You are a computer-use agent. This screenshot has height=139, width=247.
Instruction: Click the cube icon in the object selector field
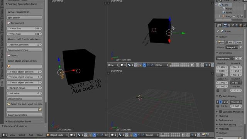(9, 66)
